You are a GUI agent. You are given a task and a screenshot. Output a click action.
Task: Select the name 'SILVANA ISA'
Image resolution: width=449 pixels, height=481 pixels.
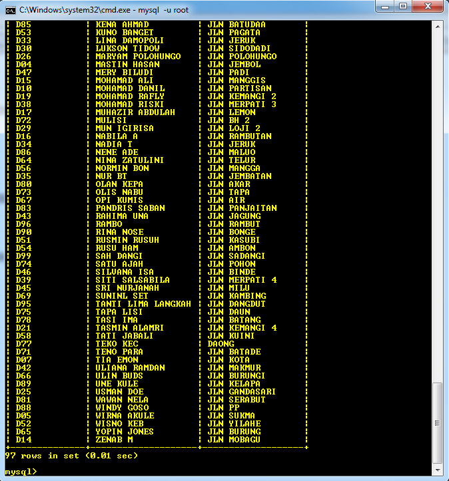pos(125,272)
